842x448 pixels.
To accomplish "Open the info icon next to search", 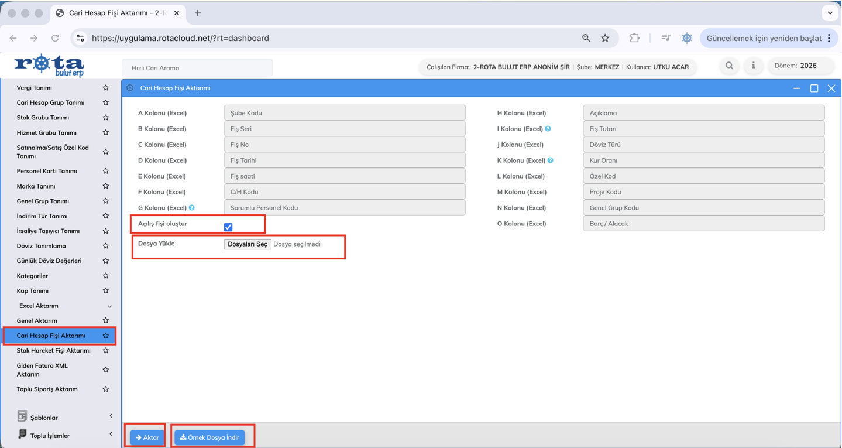I will [753, 66].
